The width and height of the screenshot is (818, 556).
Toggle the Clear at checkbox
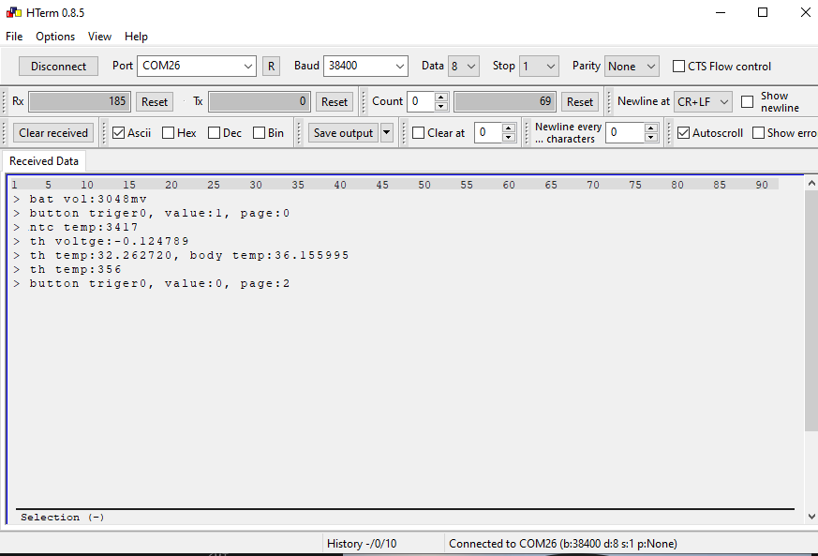coord(418,133)
